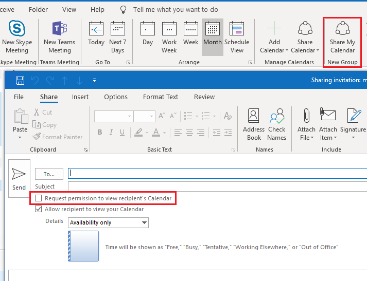The width and height of the screenshot is (367, 281).
Task: Open the Folder menu tab
Action: coord(38,10)
